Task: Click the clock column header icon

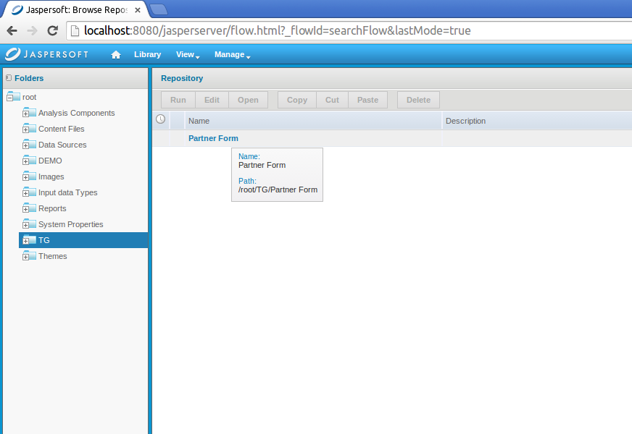Action: point(160,119)
